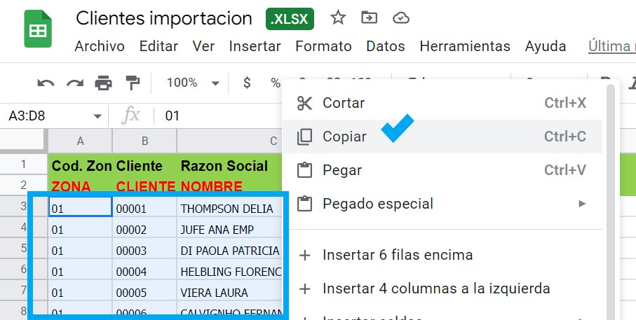Expand the A3:D8 name box dropdown
The height and width of the screenshot is (320, 636).
coord(97,117)
